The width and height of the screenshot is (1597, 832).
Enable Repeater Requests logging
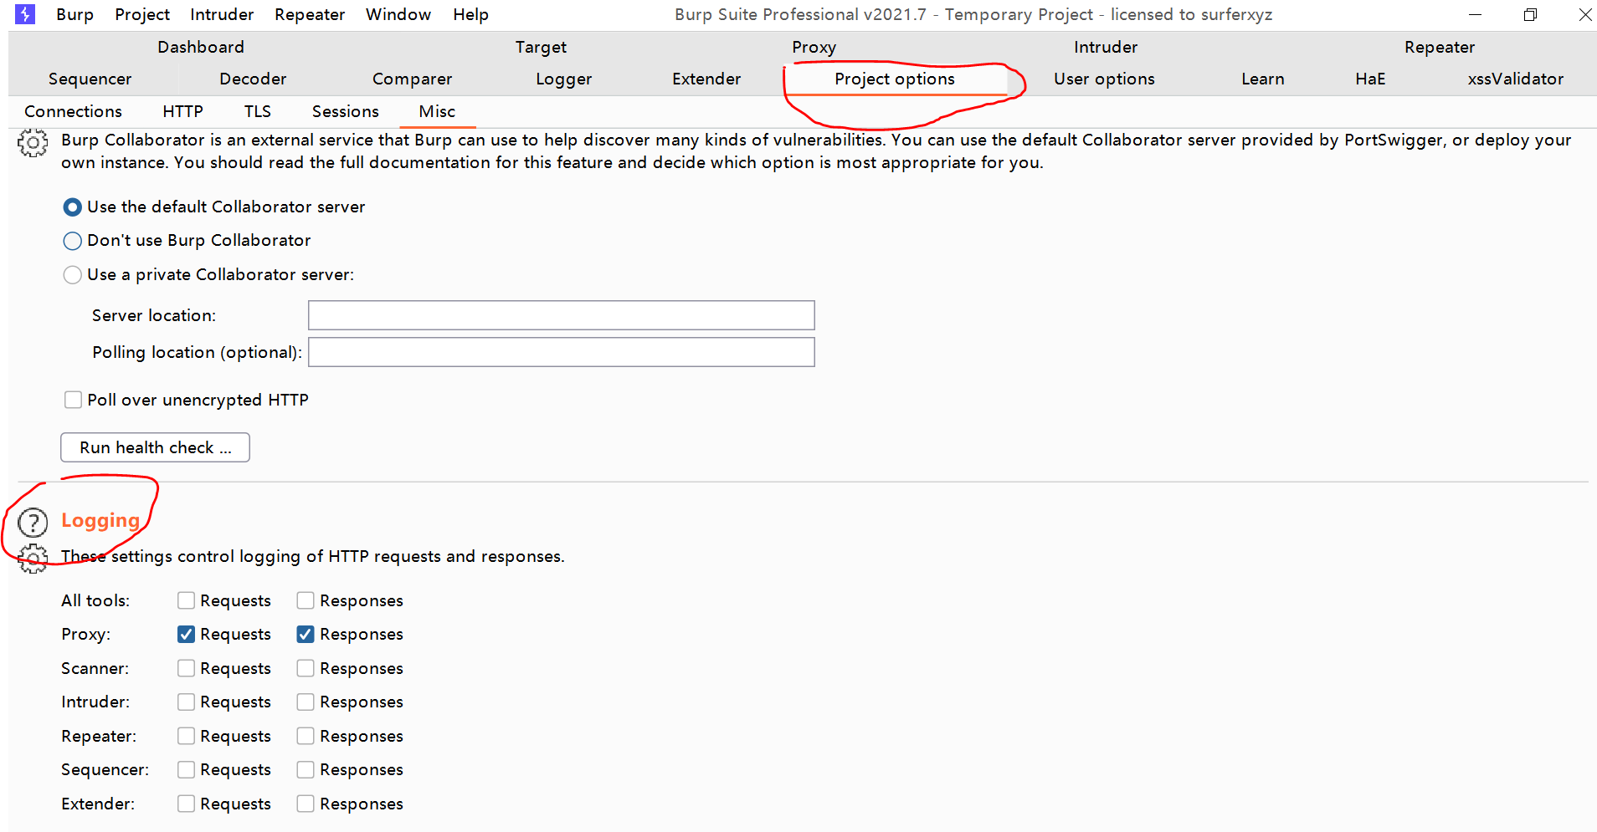[x=186, y=736]
